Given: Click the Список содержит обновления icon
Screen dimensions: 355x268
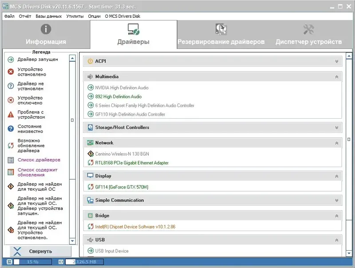Looking at the screenshot, I should [11, 172].
